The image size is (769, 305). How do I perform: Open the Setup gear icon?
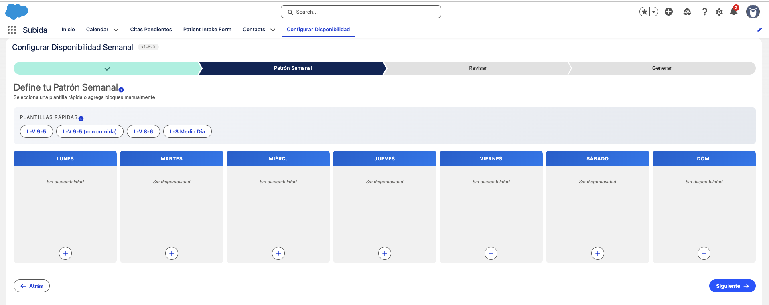(719, 12)
